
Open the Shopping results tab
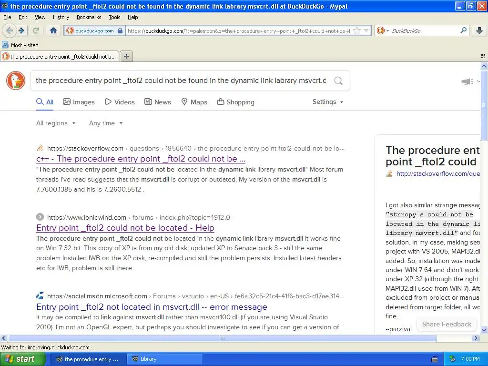pos(235,102)
